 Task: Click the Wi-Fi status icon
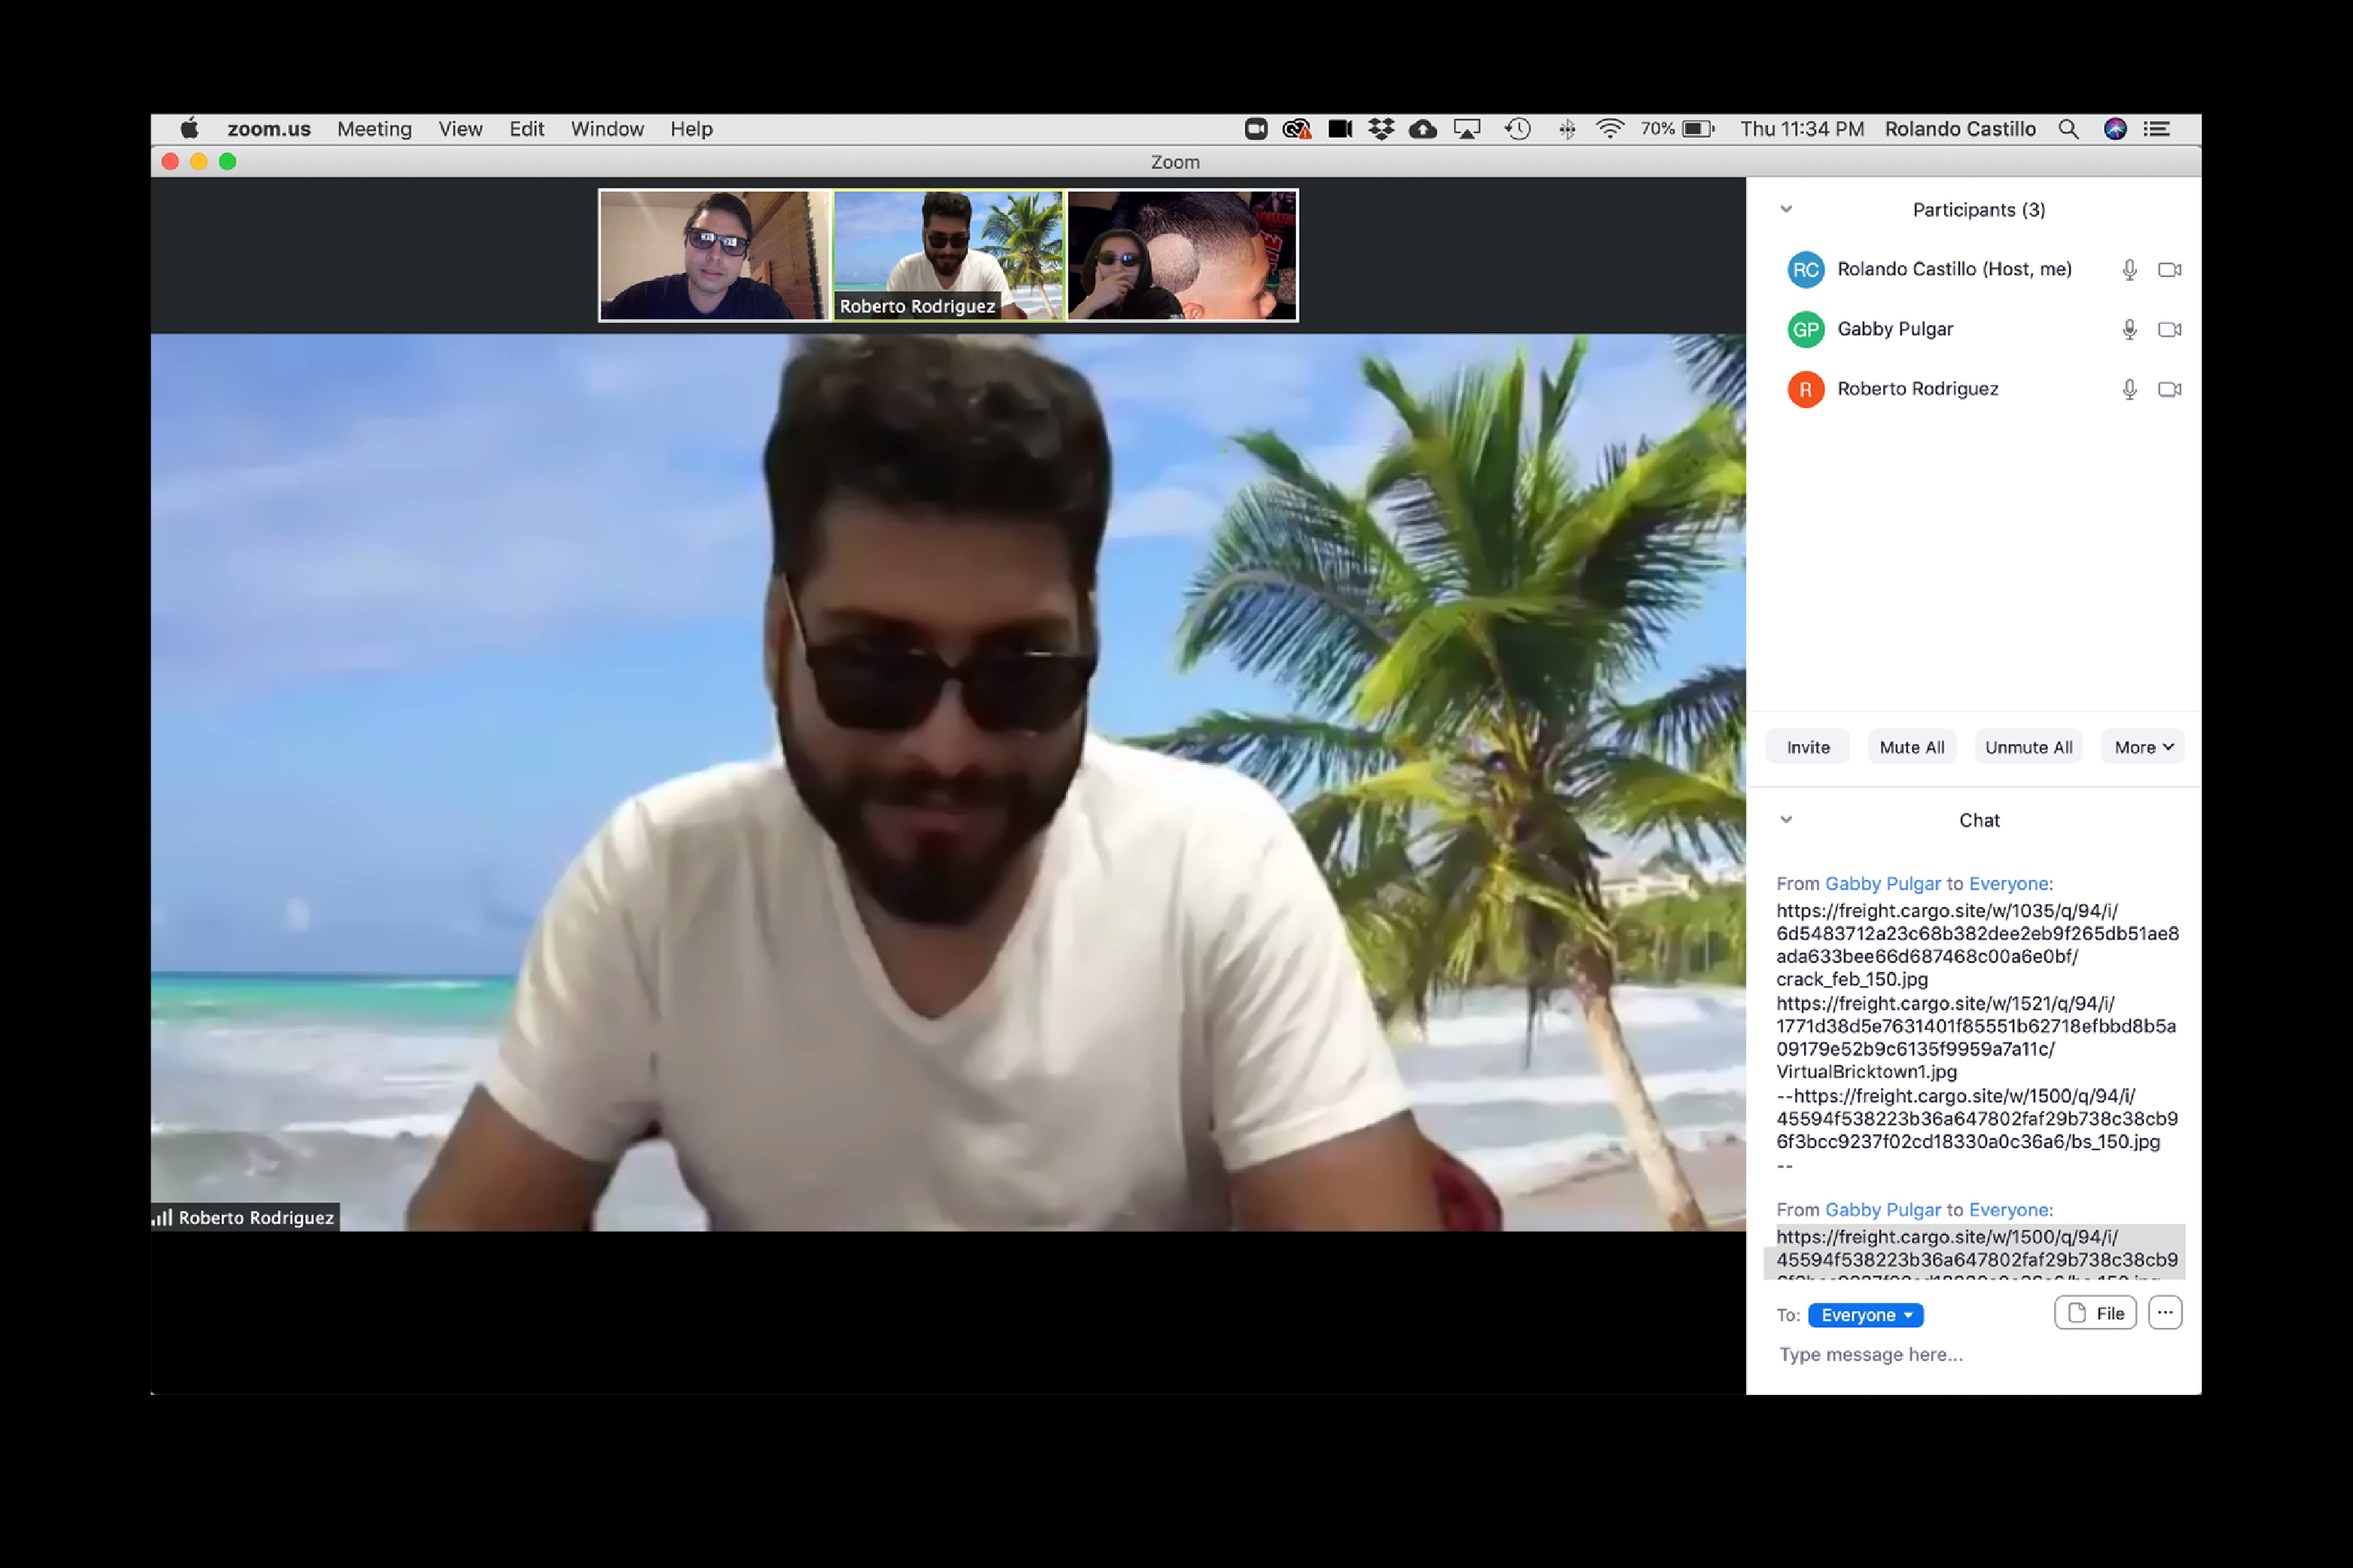(1609, 129)
